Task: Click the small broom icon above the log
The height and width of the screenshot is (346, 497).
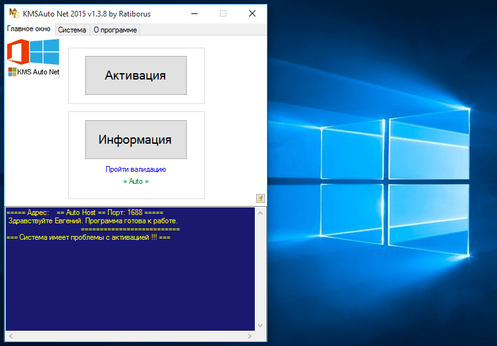Action: tap(260, 198)
